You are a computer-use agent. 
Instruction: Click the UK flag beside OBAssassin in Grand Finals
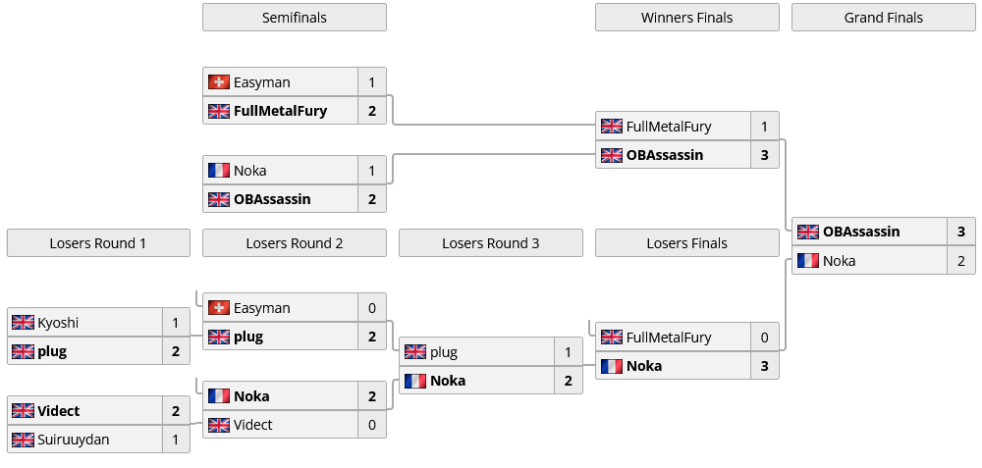point(808,232)
